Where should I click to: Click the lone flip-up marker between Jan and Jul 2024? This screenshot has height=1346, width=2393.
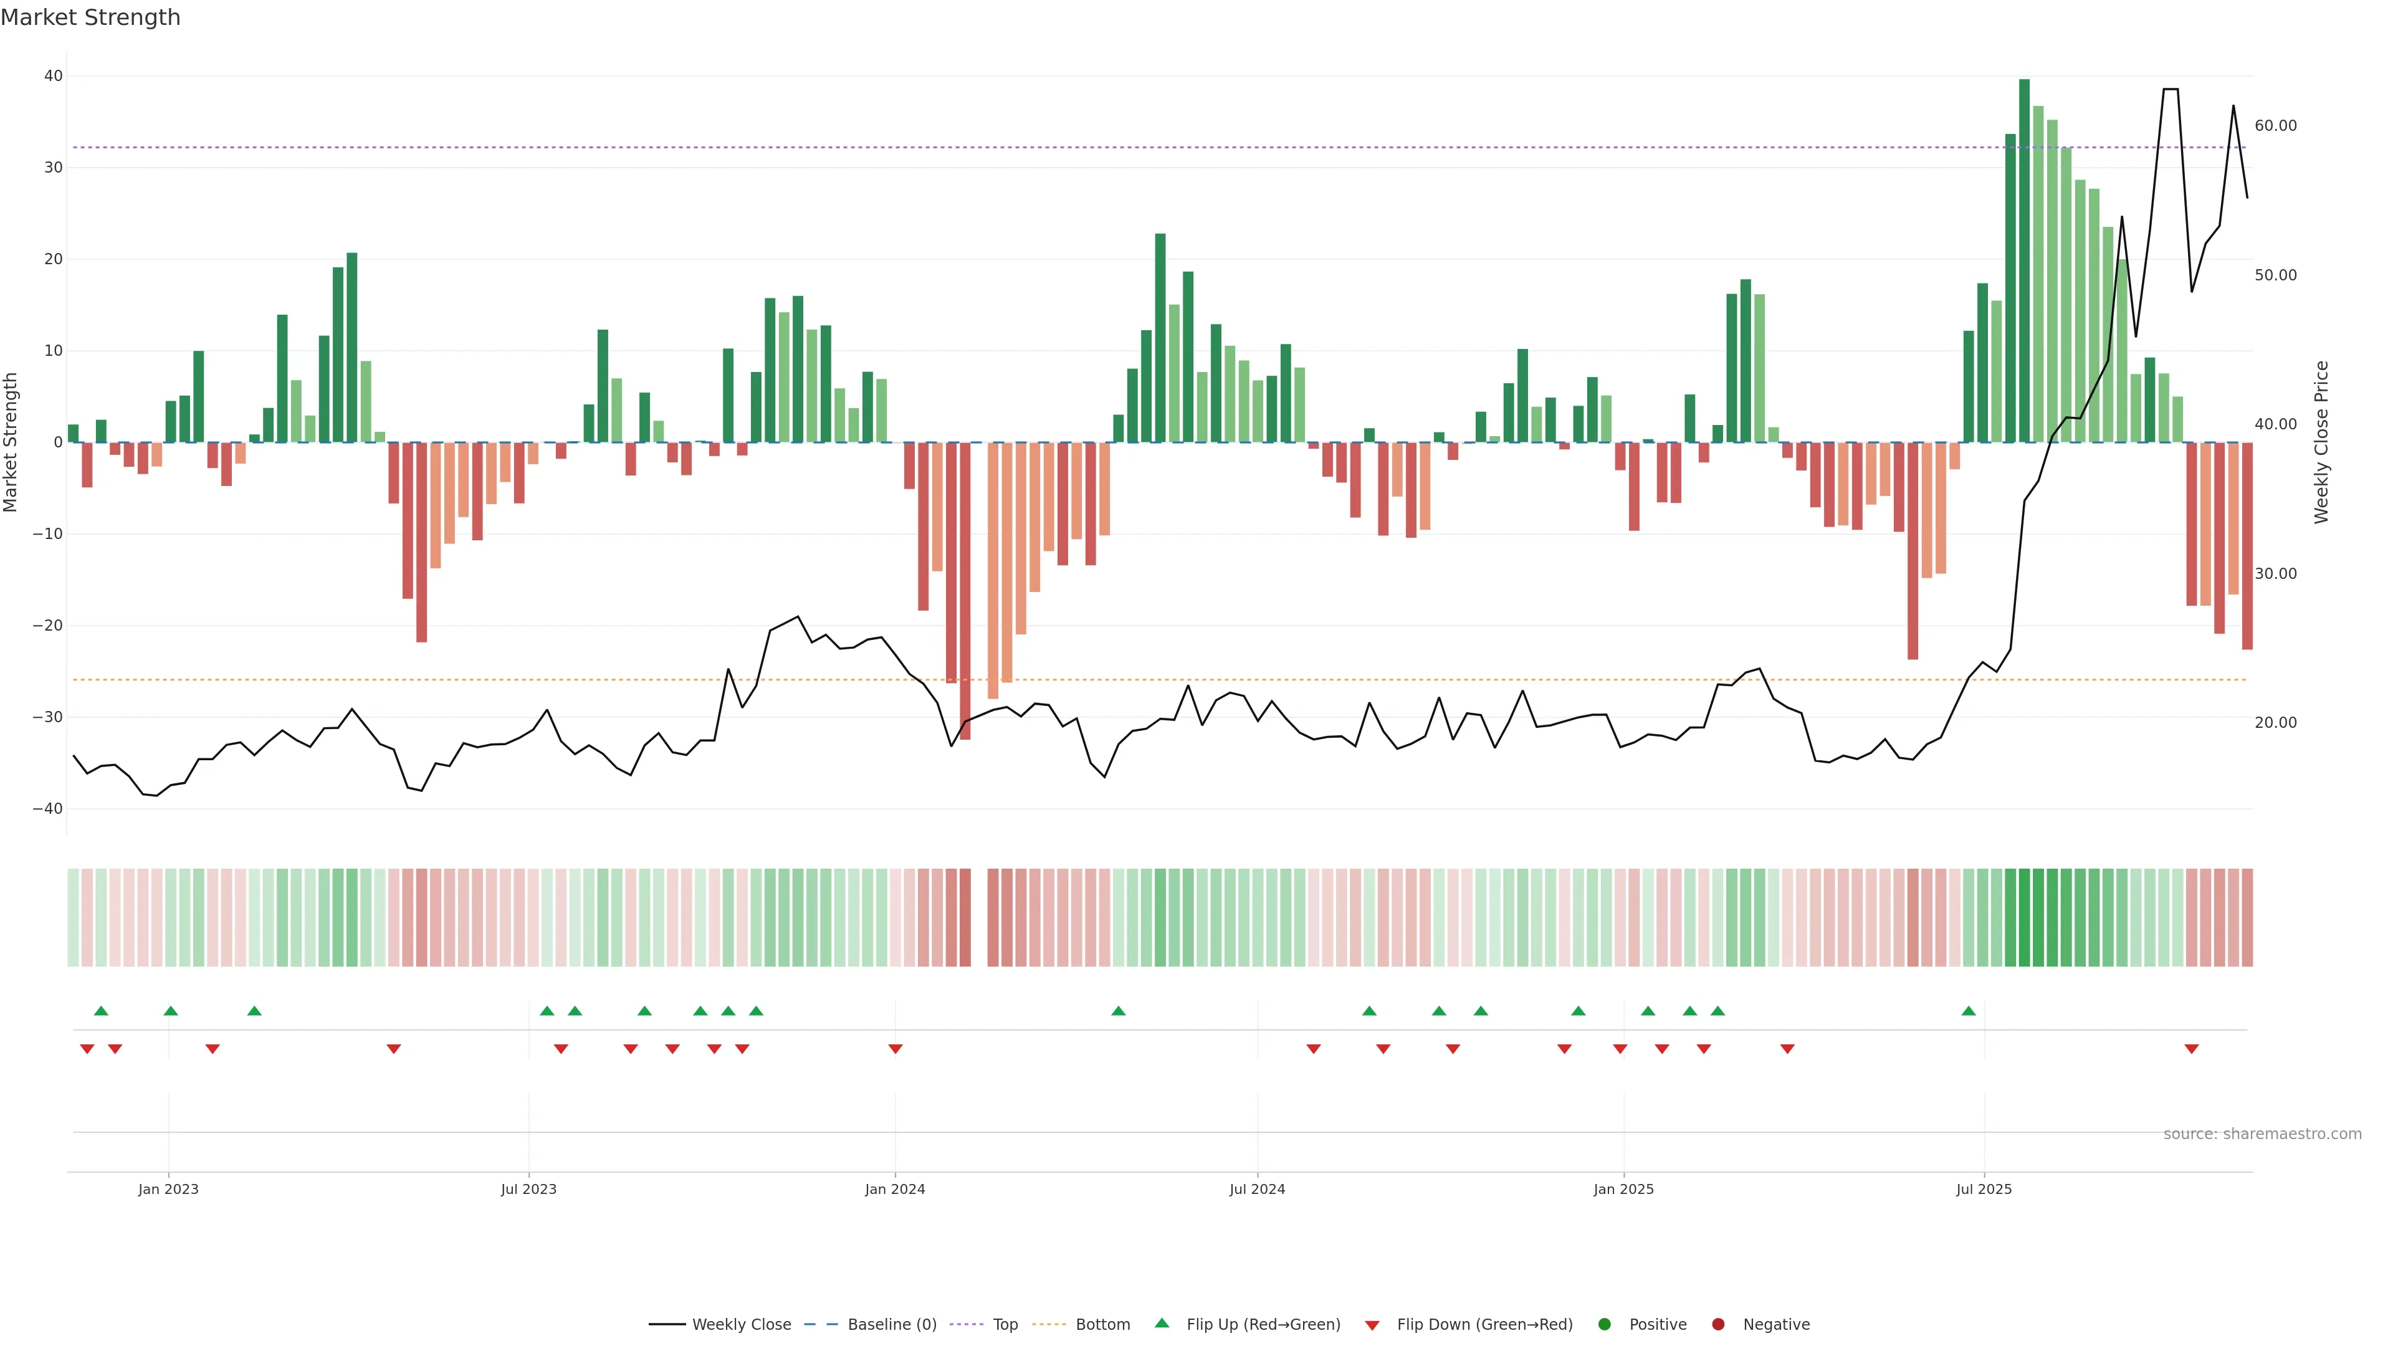point(1117,1011)
